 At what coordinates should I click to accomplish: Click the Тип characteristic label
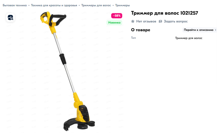coord(133,38)
